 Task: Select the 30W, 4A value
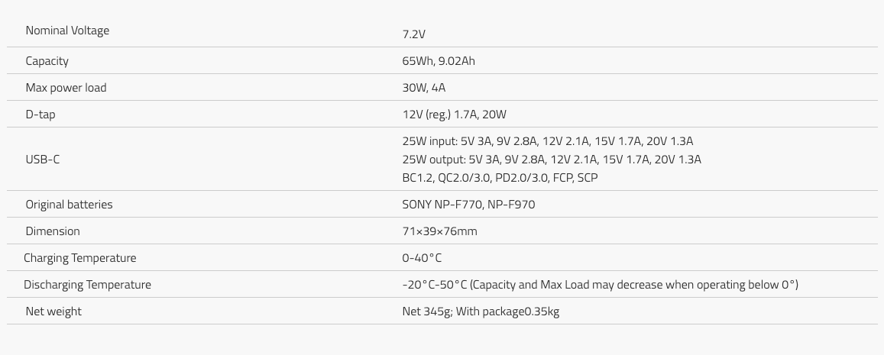(x=424, y=88)
